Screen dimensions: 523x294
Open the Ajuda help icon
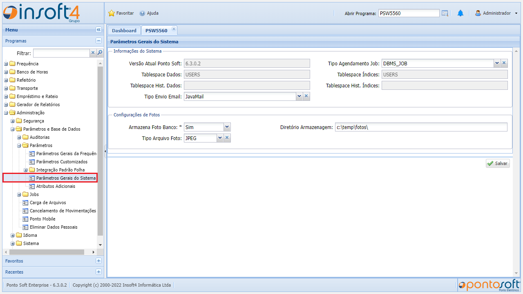142,13
